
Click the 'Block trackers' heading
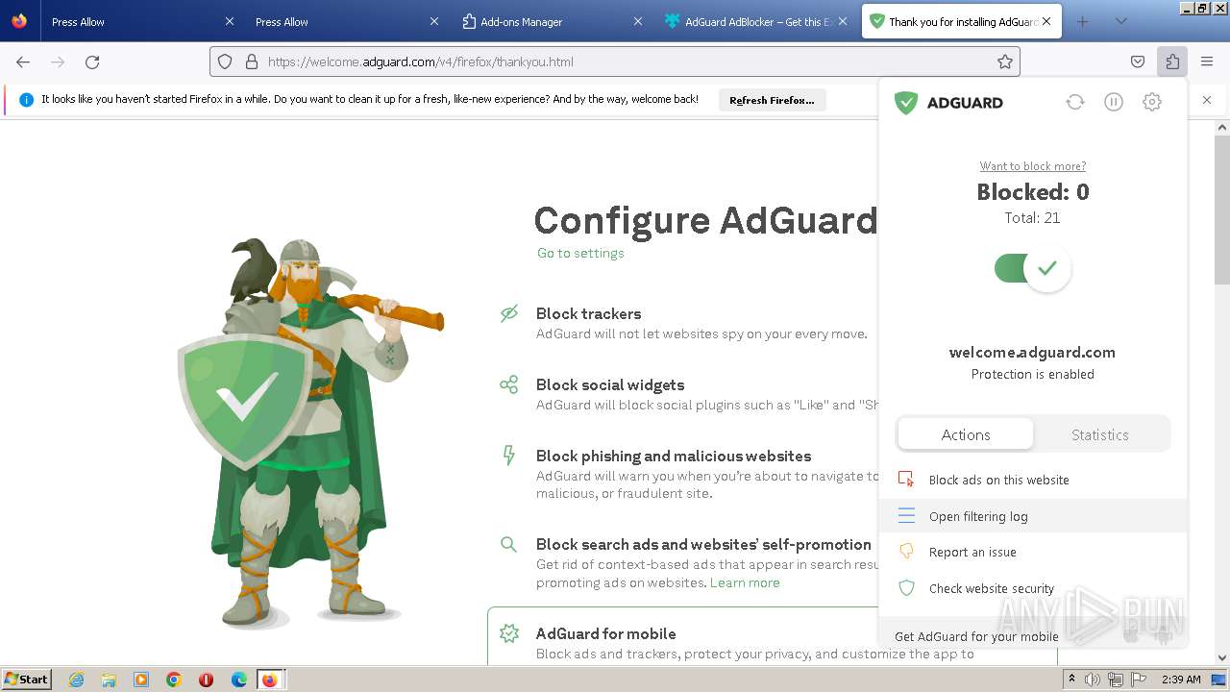[588, 313]
